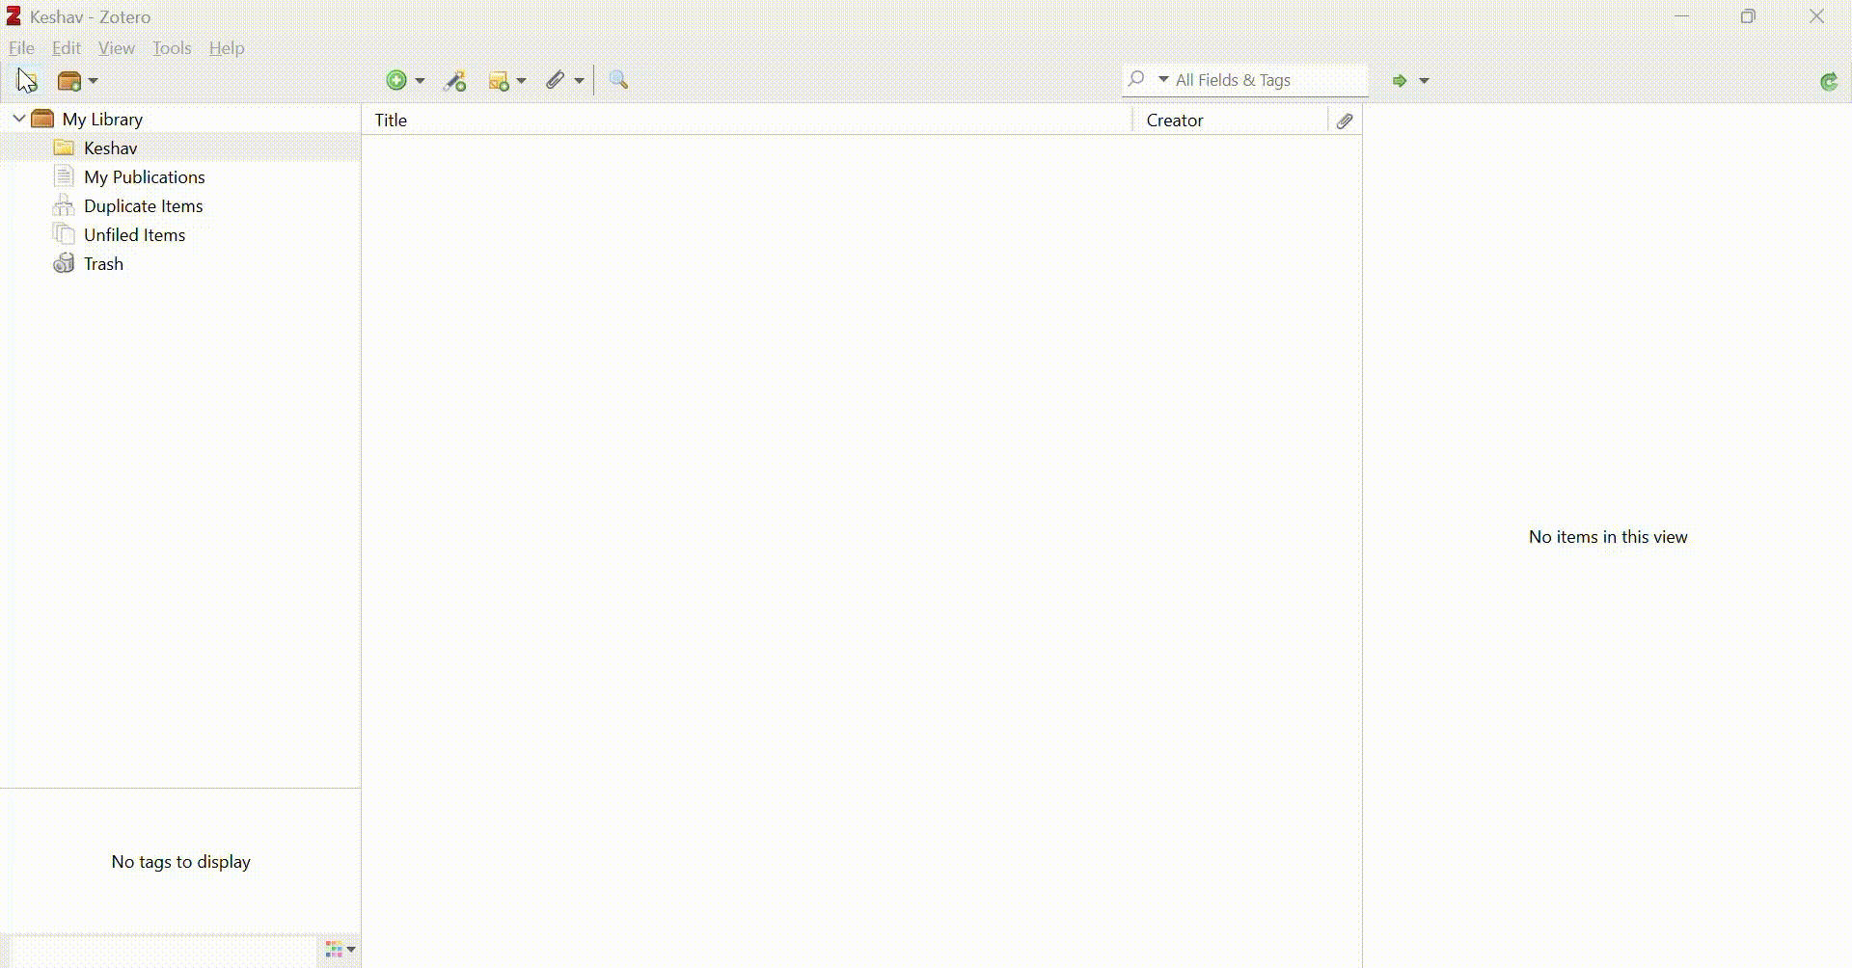Open the search mode dropdown arrow

(1163, 79)
